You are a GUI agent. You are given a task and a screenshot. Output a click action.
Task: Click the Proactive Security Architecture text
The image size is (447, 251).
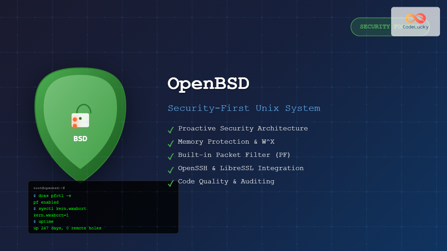coord(243,128)
